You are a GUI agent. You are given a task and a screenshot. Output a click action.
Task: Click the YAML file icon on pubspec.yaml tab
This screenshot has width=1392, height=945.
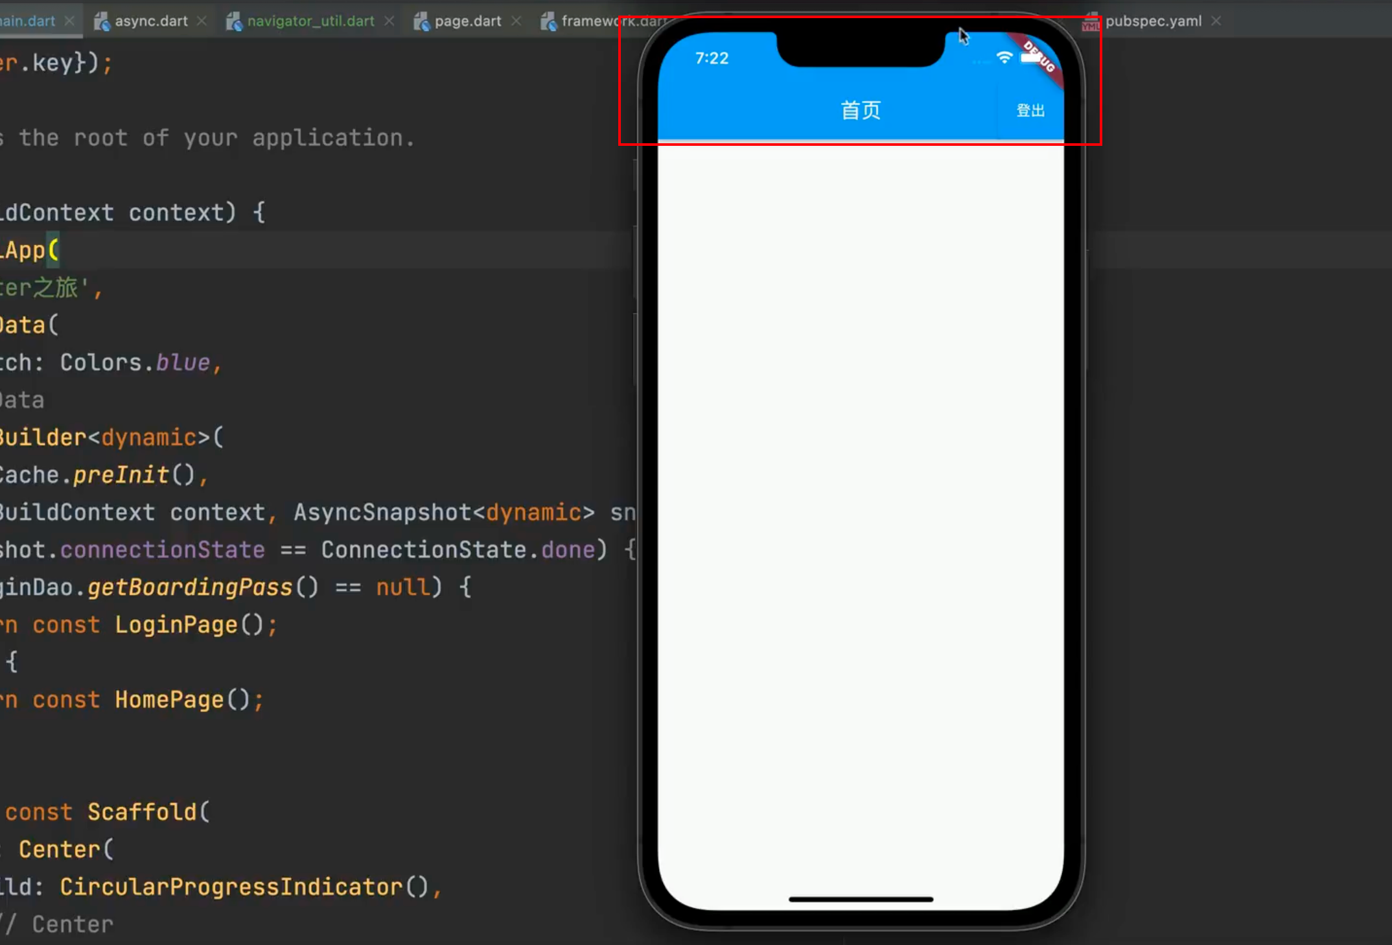(x=1091, y=22)
